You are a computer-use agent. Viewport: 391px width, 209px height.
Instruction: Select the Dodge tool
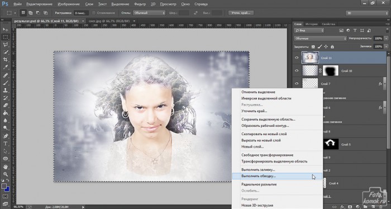tap(5, 128)
